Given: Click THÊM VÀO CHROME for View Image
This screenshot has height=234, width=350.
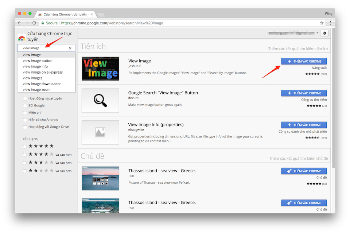Looking at the screenshot, I should coord(304,61).
